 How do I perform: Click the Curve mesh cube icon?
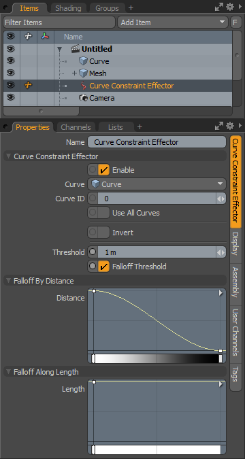[84, 61]
